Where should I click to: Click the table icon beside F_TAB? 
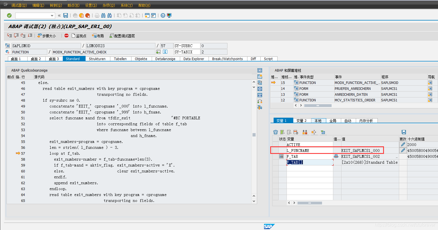coord(281,156)
